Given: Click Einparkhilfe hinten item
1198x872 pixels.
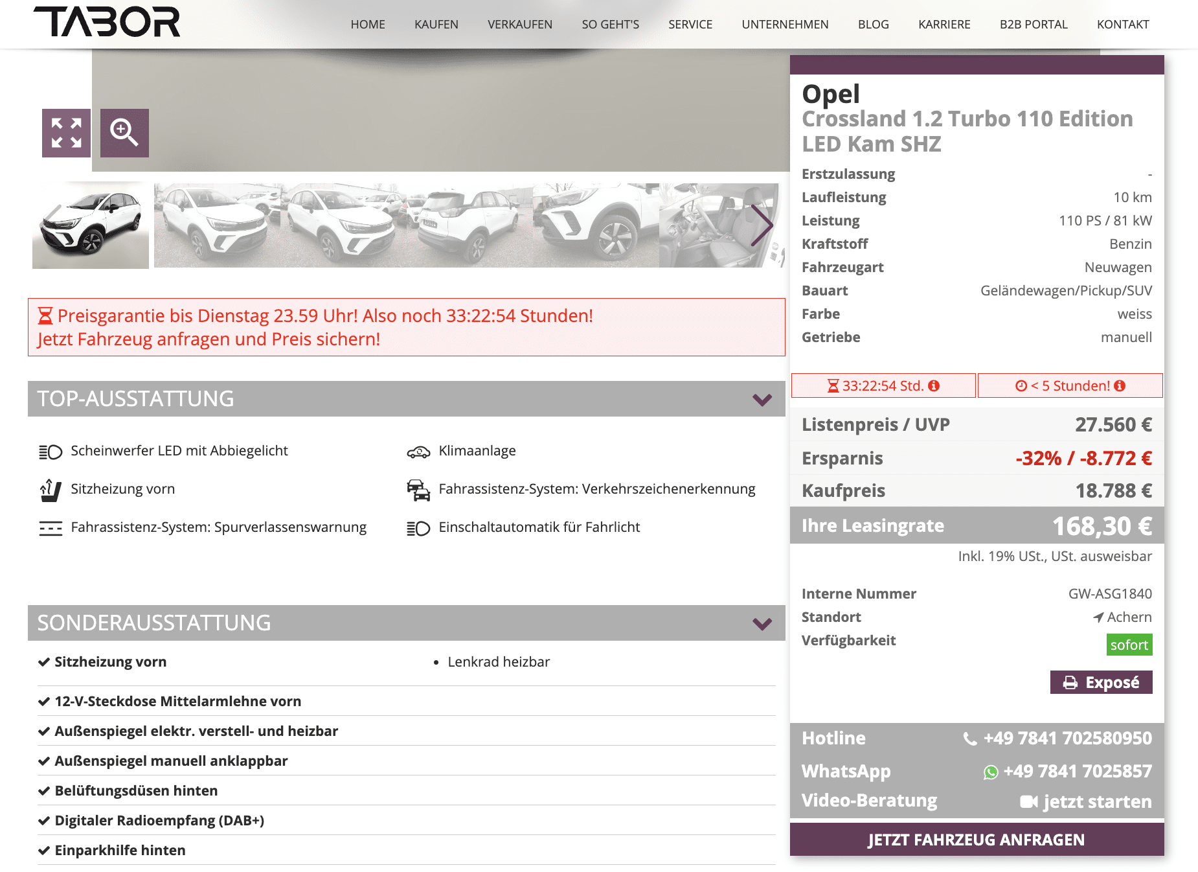Looking at the screenshot, I should [x=120, y=851].
